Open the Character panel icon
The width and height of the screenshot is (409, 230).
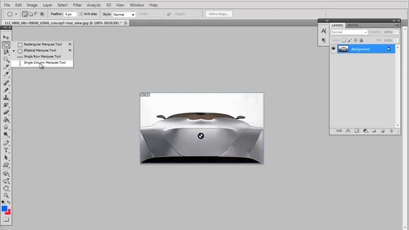point(323,31)
